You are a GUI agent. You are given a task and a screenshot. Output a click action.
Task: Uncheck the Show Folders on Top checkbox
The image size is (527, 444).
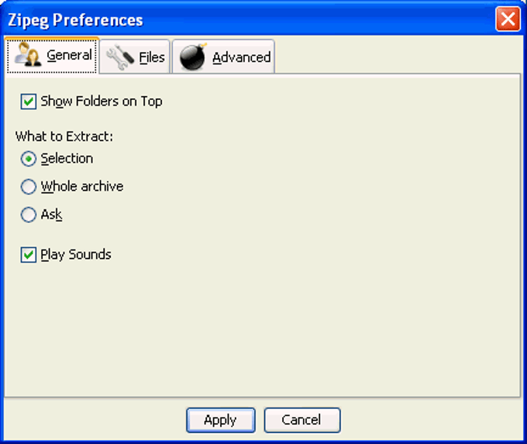point(28,102)
